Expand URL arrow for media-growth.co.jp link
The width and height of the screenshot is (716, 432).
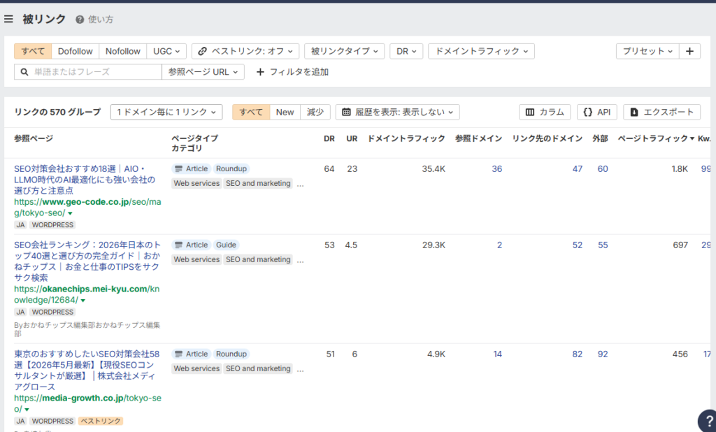pyautogui.click(x=27, y=410)
